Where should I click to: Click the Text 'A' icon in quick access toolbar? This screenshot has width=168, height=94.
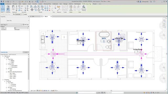point(30,2)
